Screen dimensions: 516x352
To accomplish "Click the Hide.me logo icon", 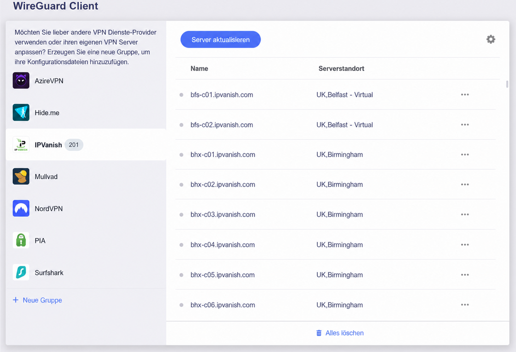I will pos(21,112).
